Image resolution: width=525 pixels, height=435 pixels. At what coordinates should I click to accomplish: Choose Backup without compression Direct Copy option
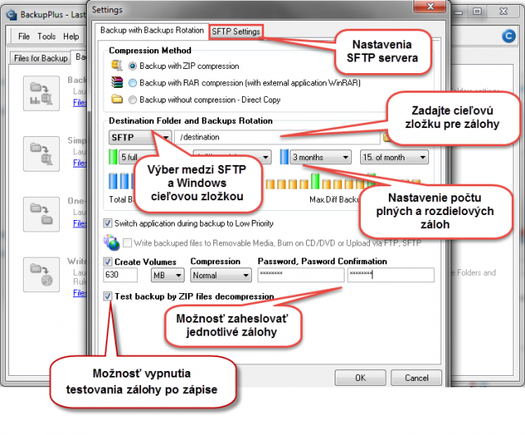[x=133, y=100]
